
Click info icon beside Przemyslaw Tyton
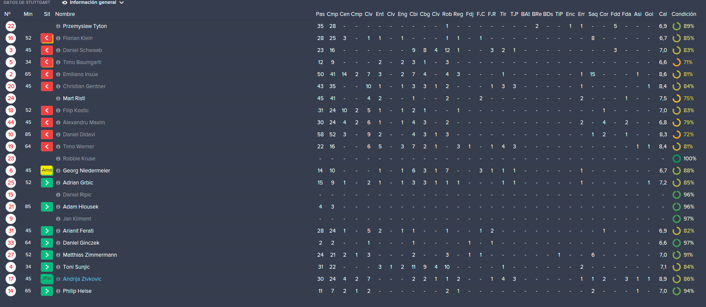click(x=58, y=26)
